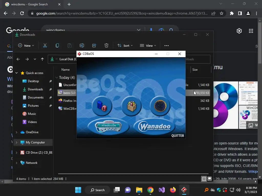262x196 pixels.
Task: Click the Chrome address bar URL
Action: pos(122,13)
